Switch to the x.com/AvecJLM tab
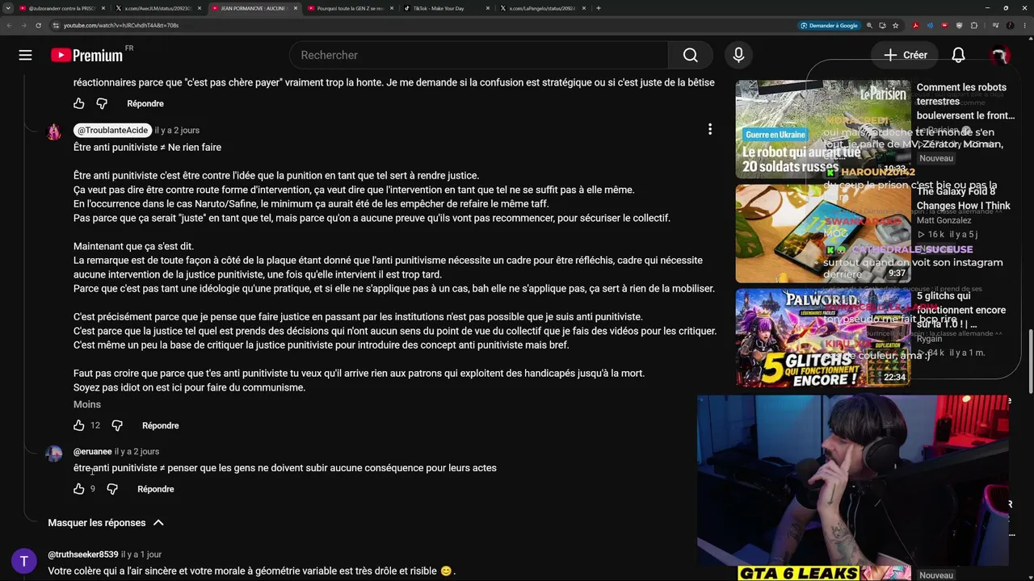Viewport: 1034px width, 581px height. 158,8
